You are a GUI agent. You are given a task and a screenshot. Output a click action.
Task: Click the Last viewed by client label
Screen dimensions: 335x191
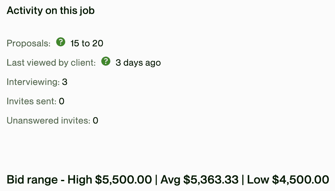click(x=51, y=63)
